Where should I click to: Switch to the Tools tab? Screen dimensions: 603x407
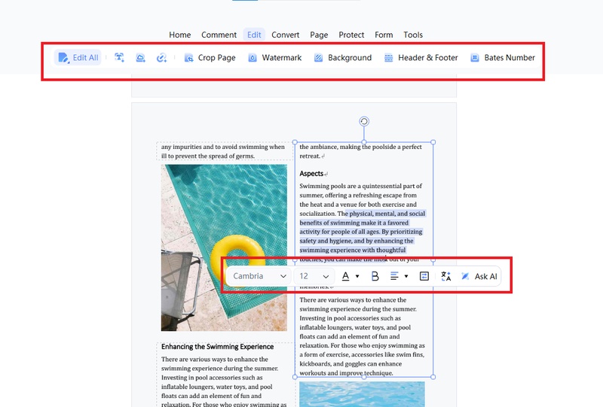pyautogui.click(x=413, y=35)
